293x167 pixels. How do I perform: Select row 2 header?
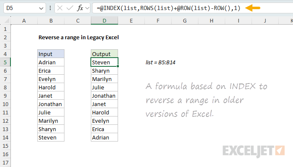[5, 37]
